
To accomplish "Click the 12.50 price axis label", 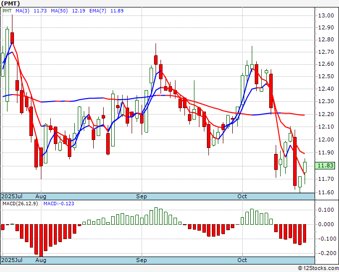I will (326, 77).
